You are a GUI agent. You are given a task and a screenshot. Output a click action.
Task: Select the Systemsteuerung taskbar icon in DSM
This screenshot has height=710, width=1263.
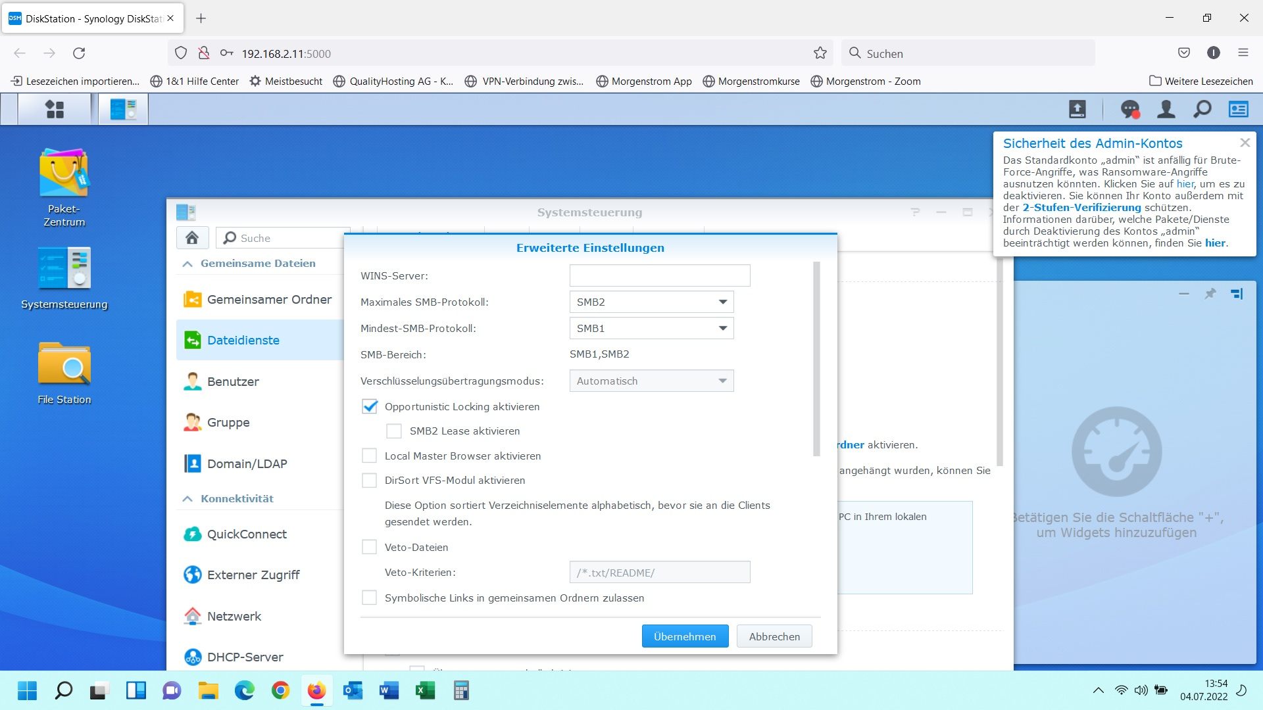(124, 109)
